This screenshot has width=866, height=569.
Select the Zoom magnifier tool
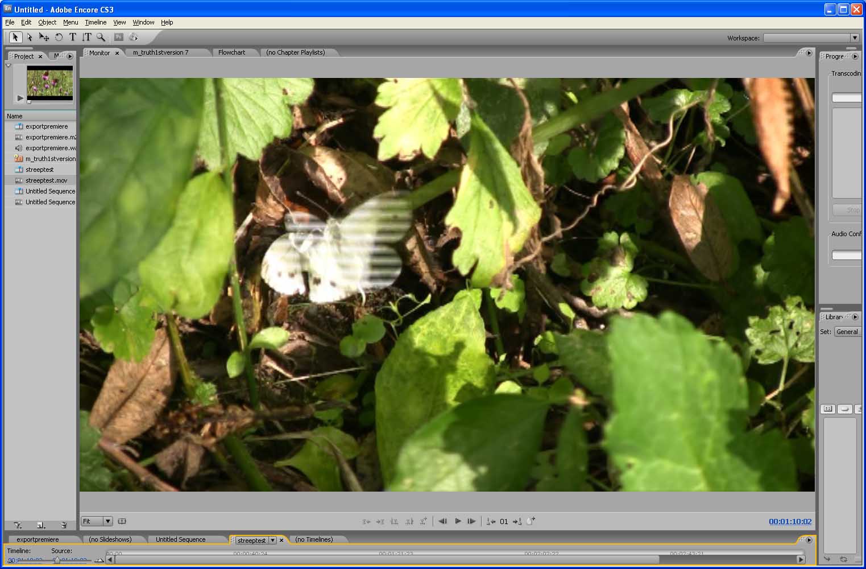tap(101, 37)
